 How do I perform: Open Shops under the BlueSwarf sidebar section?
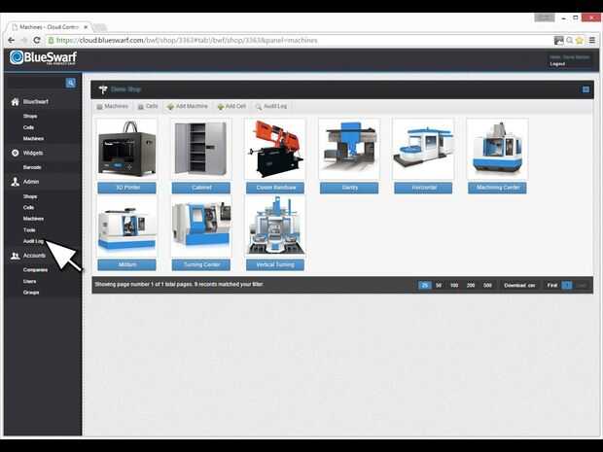[30, 116]
